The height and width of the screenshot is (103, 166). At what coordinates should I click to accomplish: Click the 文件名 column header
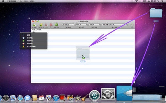pos(39,30)
